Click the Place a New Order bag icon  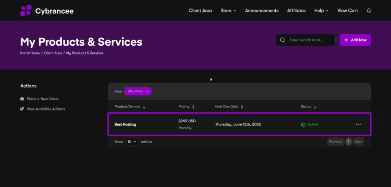click(x=22, y=99)
